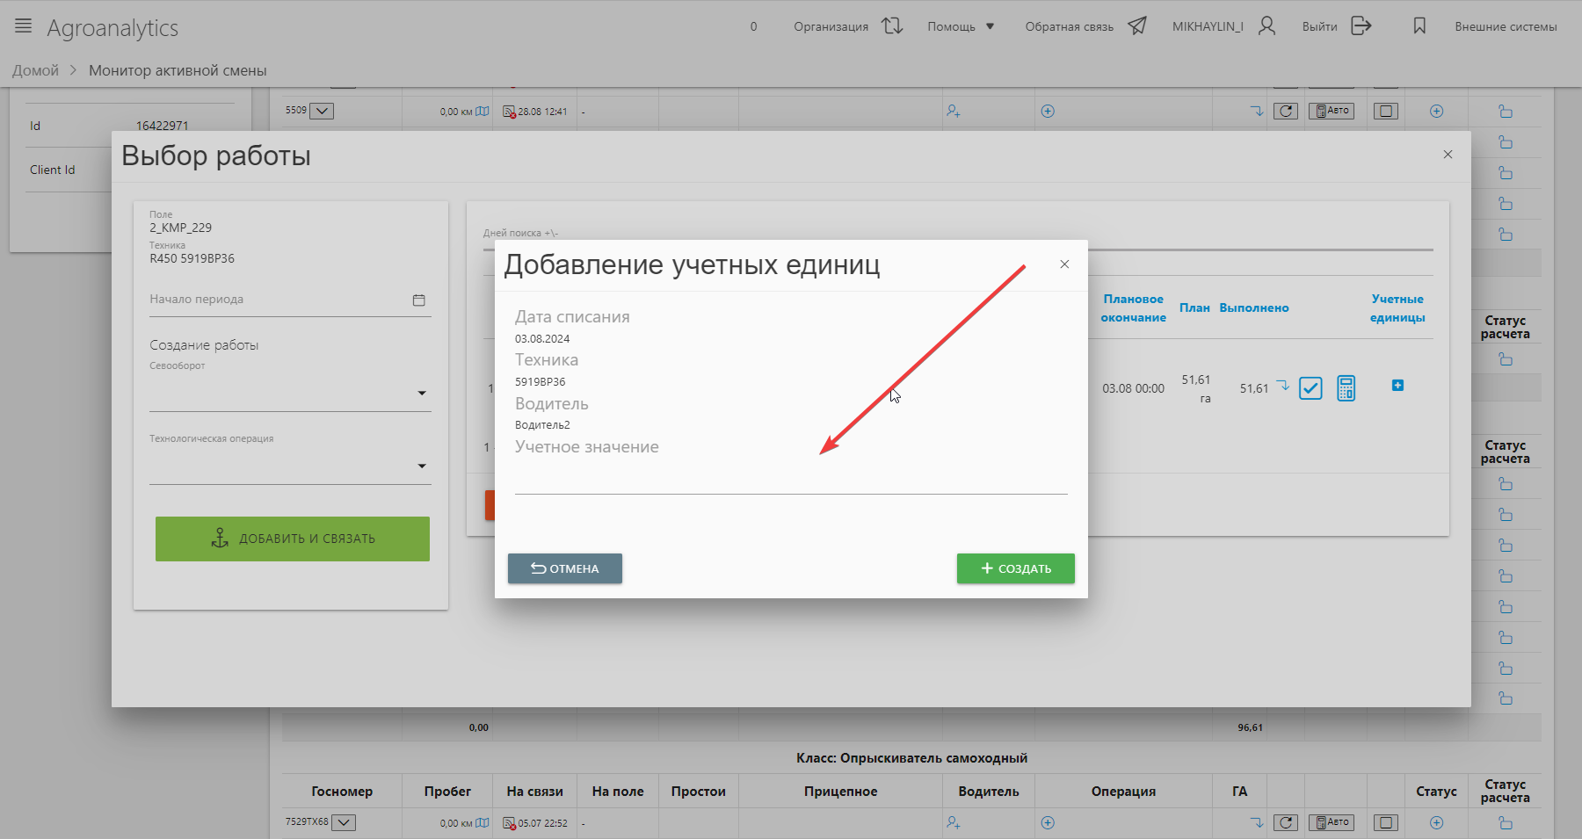Click add-driver icon in the 7529TX68 row
Image resolution: width=1582 pixels, height=839 pixels.
953,823
